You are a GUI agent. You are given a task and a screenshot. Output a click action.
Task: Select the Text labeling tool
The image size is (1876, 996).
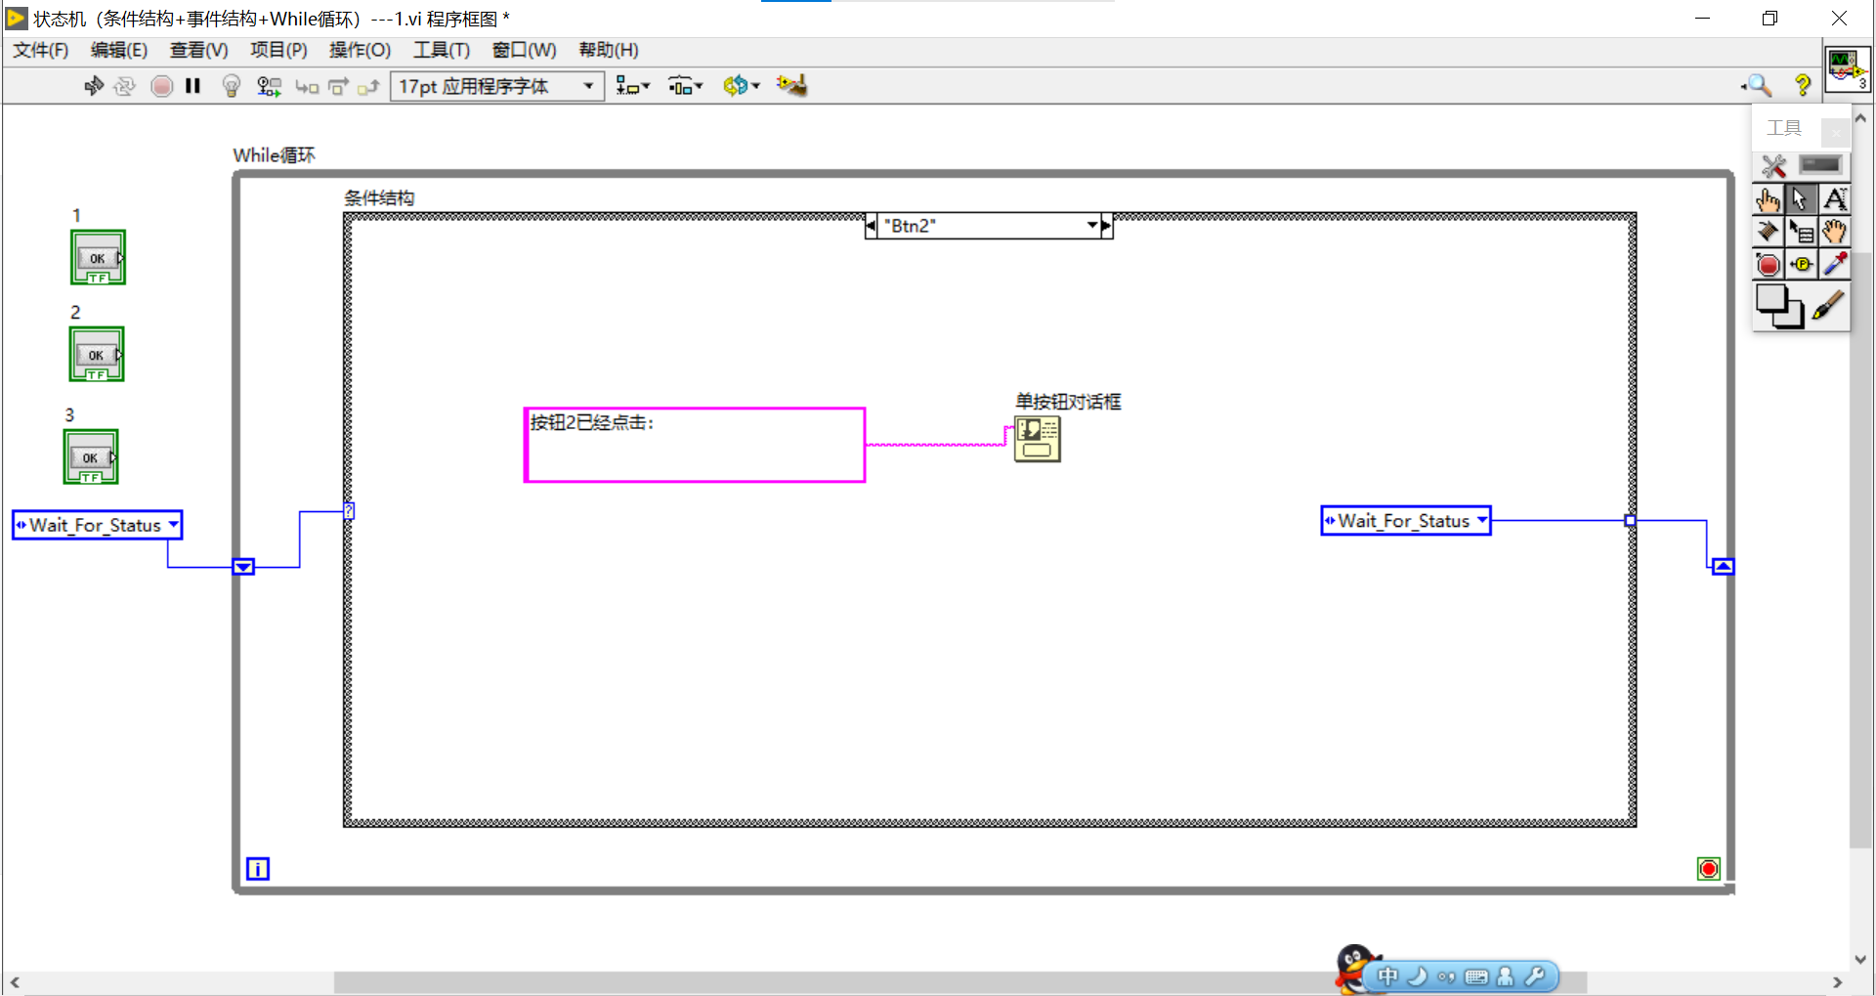[x=1834, y=199]
